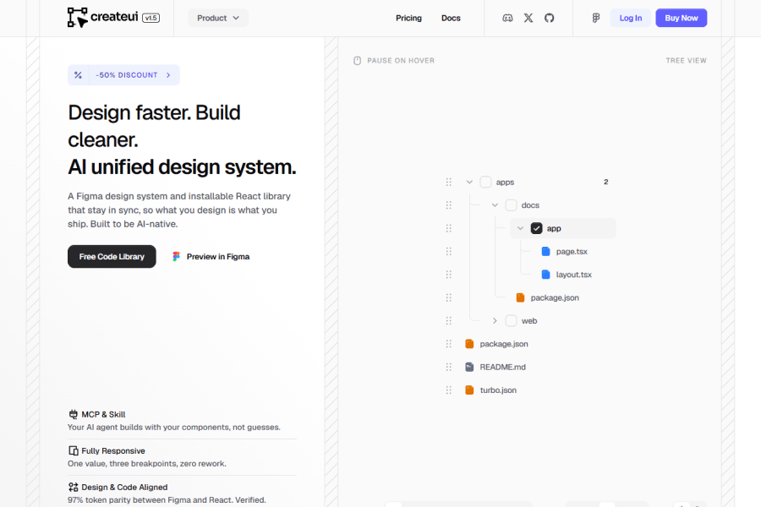Click the drag handle on layout.tsx row
The image size is (761, 507).
(x=448, y=275)
